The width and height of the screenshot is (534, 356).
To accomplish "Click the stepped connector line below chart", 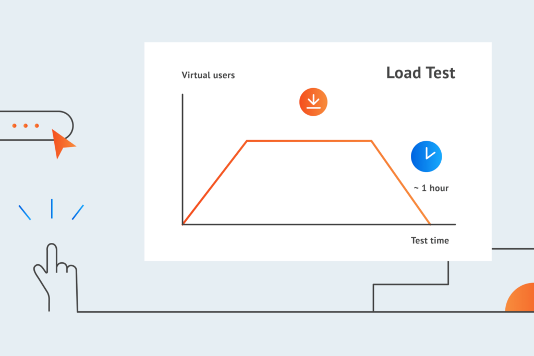I will [411, 284].
